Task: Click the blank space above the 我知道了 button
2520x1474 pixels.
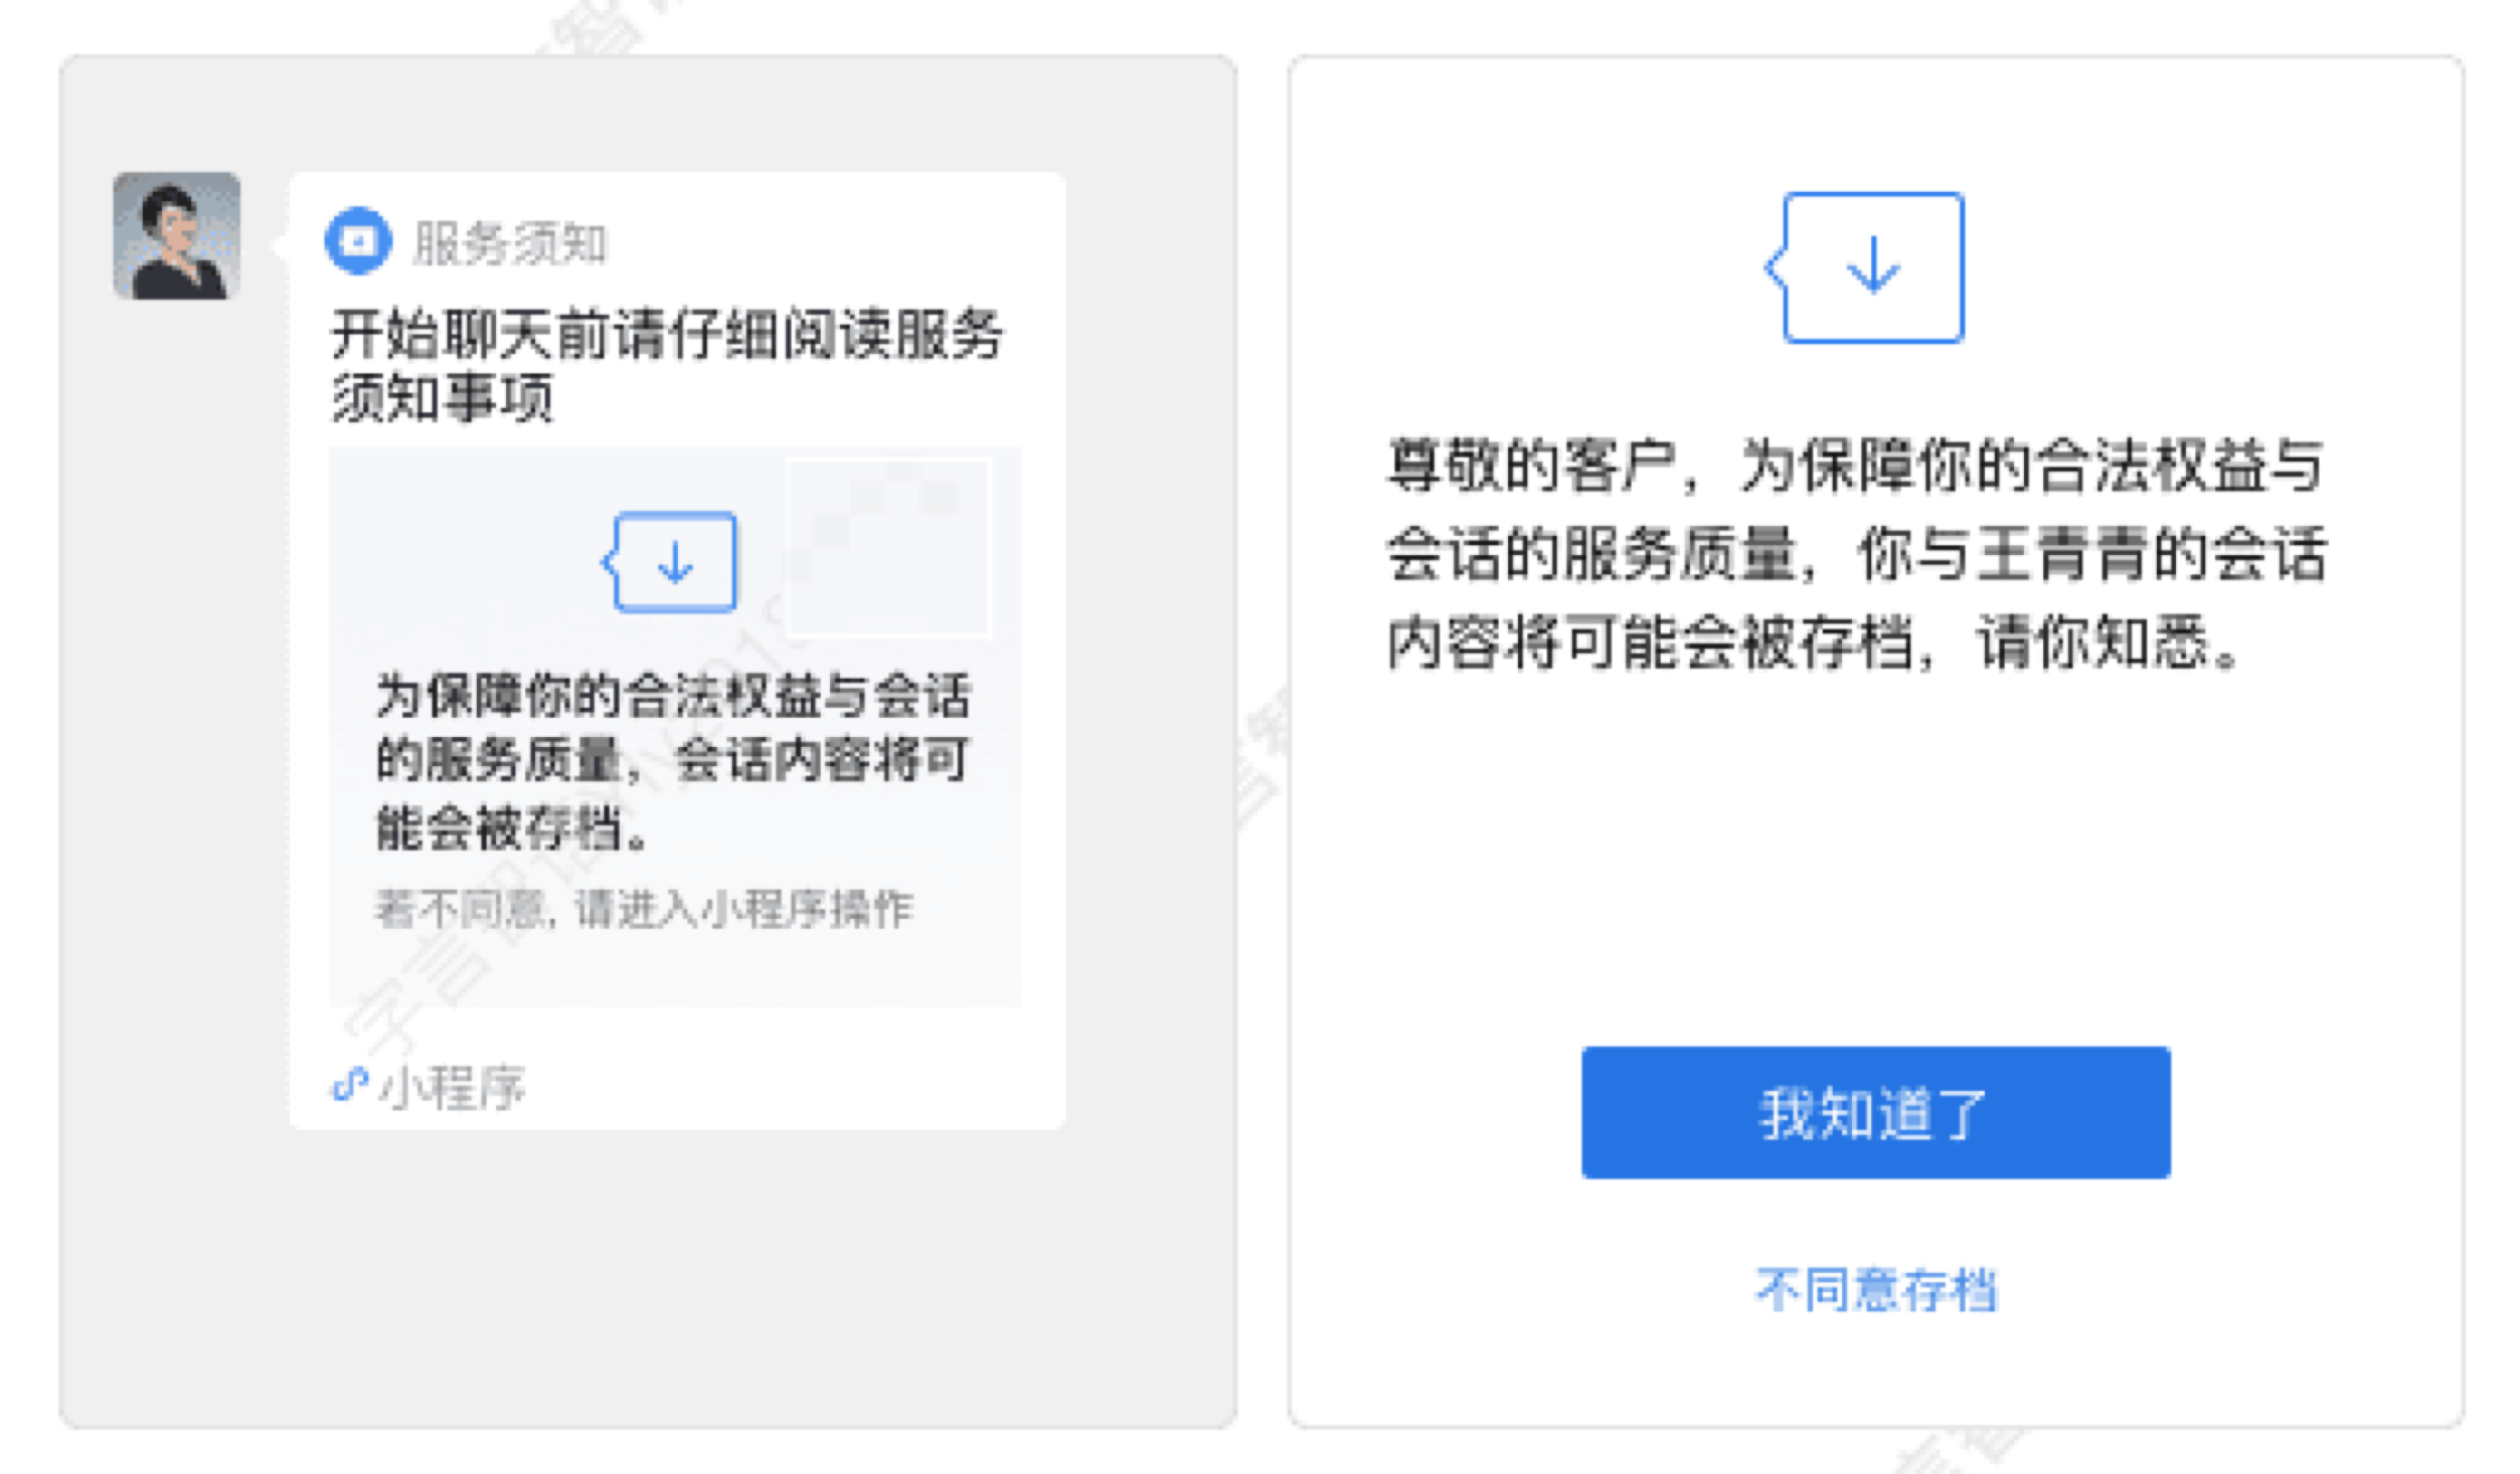Action: click(x=1875, y=860)
